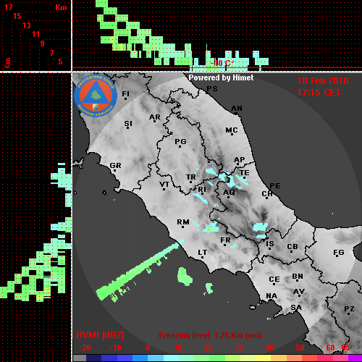Pick the TR city label
Viewport: 362px width, 362px height.
click(191, 177)
